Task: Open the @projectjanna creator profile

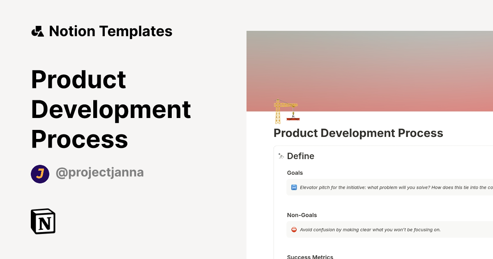Action: point(100,172)
